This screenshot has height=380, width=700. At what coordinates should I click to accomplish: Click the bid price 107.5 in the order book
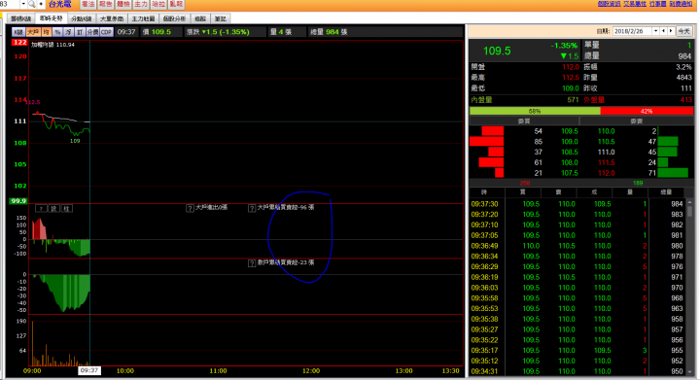[x=570, y=173]
